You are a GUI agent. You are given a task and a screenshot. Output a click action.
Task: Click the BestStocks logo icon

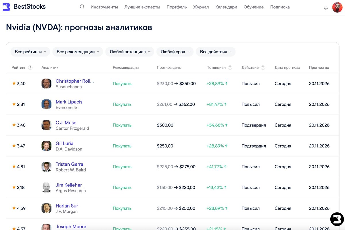point(6,7)
